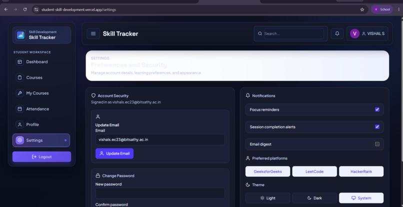
Task: Open School browser profile chip
Action: click(381, 9)
